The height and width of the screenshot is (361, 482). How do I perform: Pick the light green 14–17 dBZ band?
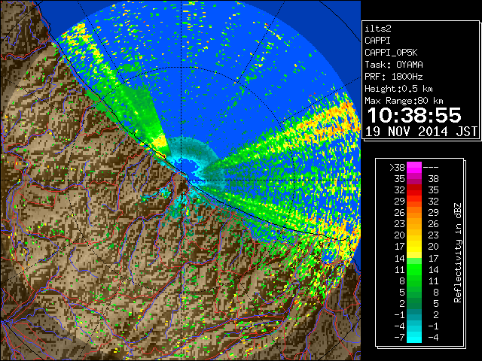click(x=414, y=261)
